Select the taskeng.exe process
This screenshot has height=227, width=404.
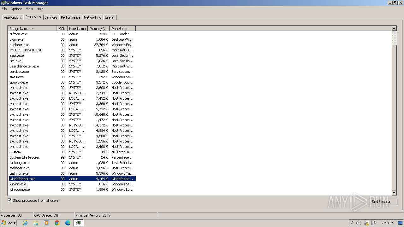72,163
